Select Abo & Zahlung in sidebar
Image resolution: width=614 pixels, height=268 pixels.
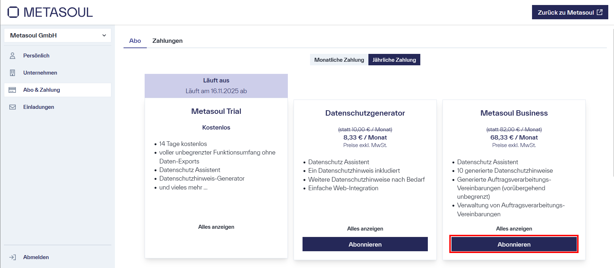pyautogui.click(x=58, y=90)
